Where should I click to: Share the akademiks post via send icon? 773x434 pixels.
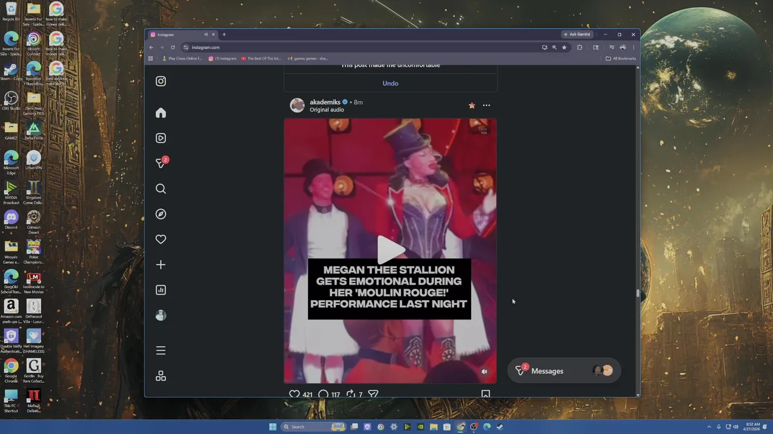click(373, 394)
